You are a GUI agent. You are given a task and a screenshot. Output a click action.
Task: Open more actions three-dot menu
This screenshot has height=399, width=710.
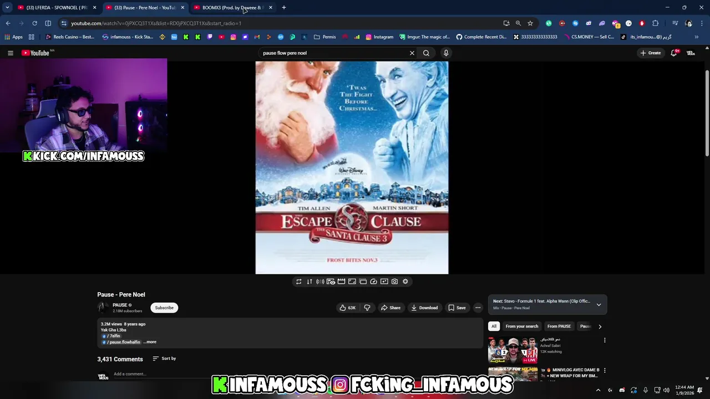click(478, 308)
